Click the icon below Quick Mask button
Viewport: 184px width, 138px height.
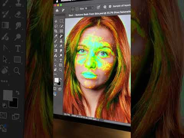(55, 94)
